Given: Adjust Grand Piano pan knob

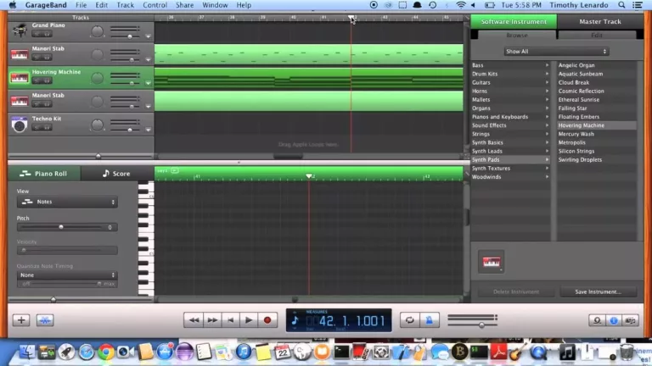Looking at the screenshot, I should pos(97,31).
